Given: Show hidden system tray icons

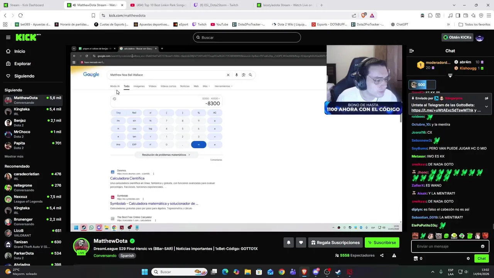Looking at the screenshot, I should pyautogui.click(x=432, y=272).
